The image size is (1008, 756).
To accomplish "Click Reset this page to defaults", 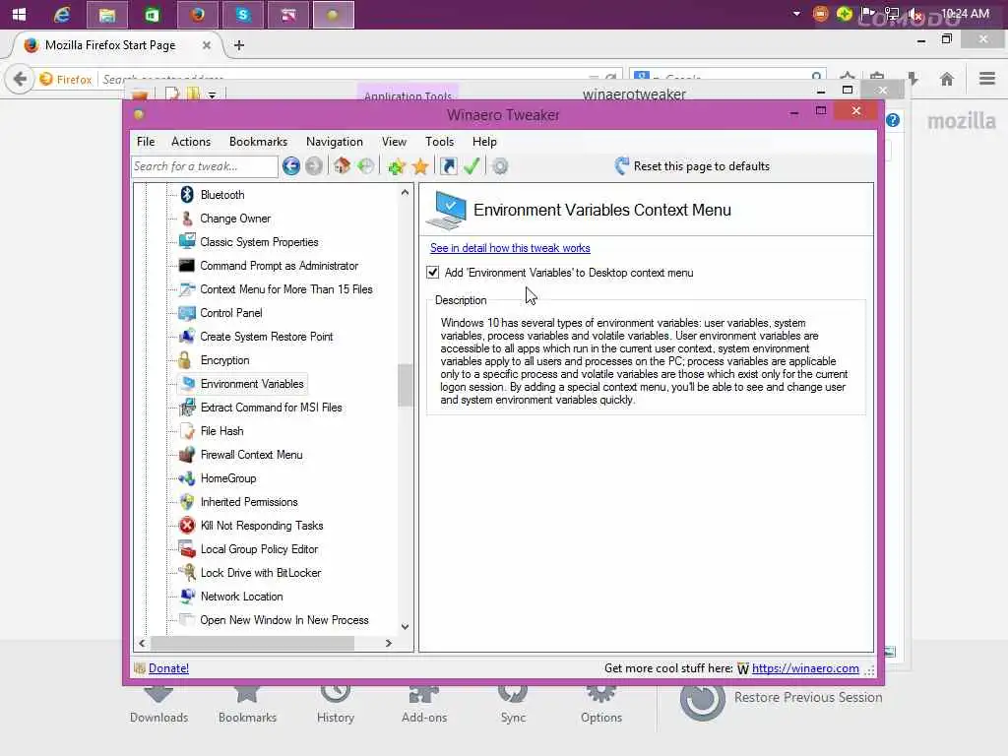I will click(692, 165).
